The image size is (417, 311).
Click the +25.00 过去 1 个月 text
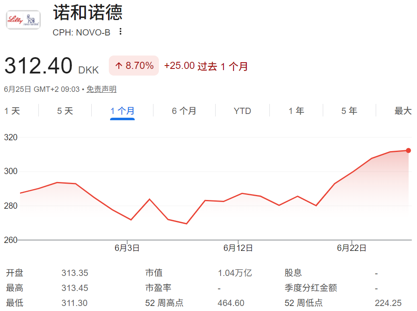(206, 66)
